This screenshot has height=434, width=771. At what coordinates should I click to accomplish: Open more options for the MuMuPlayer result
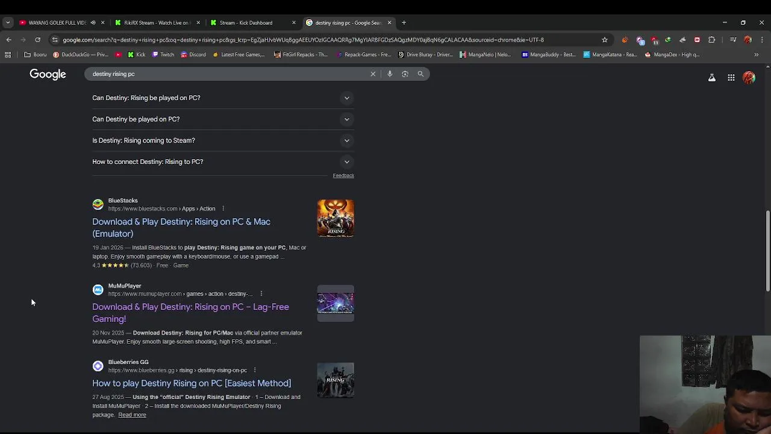tap(261, 294)
